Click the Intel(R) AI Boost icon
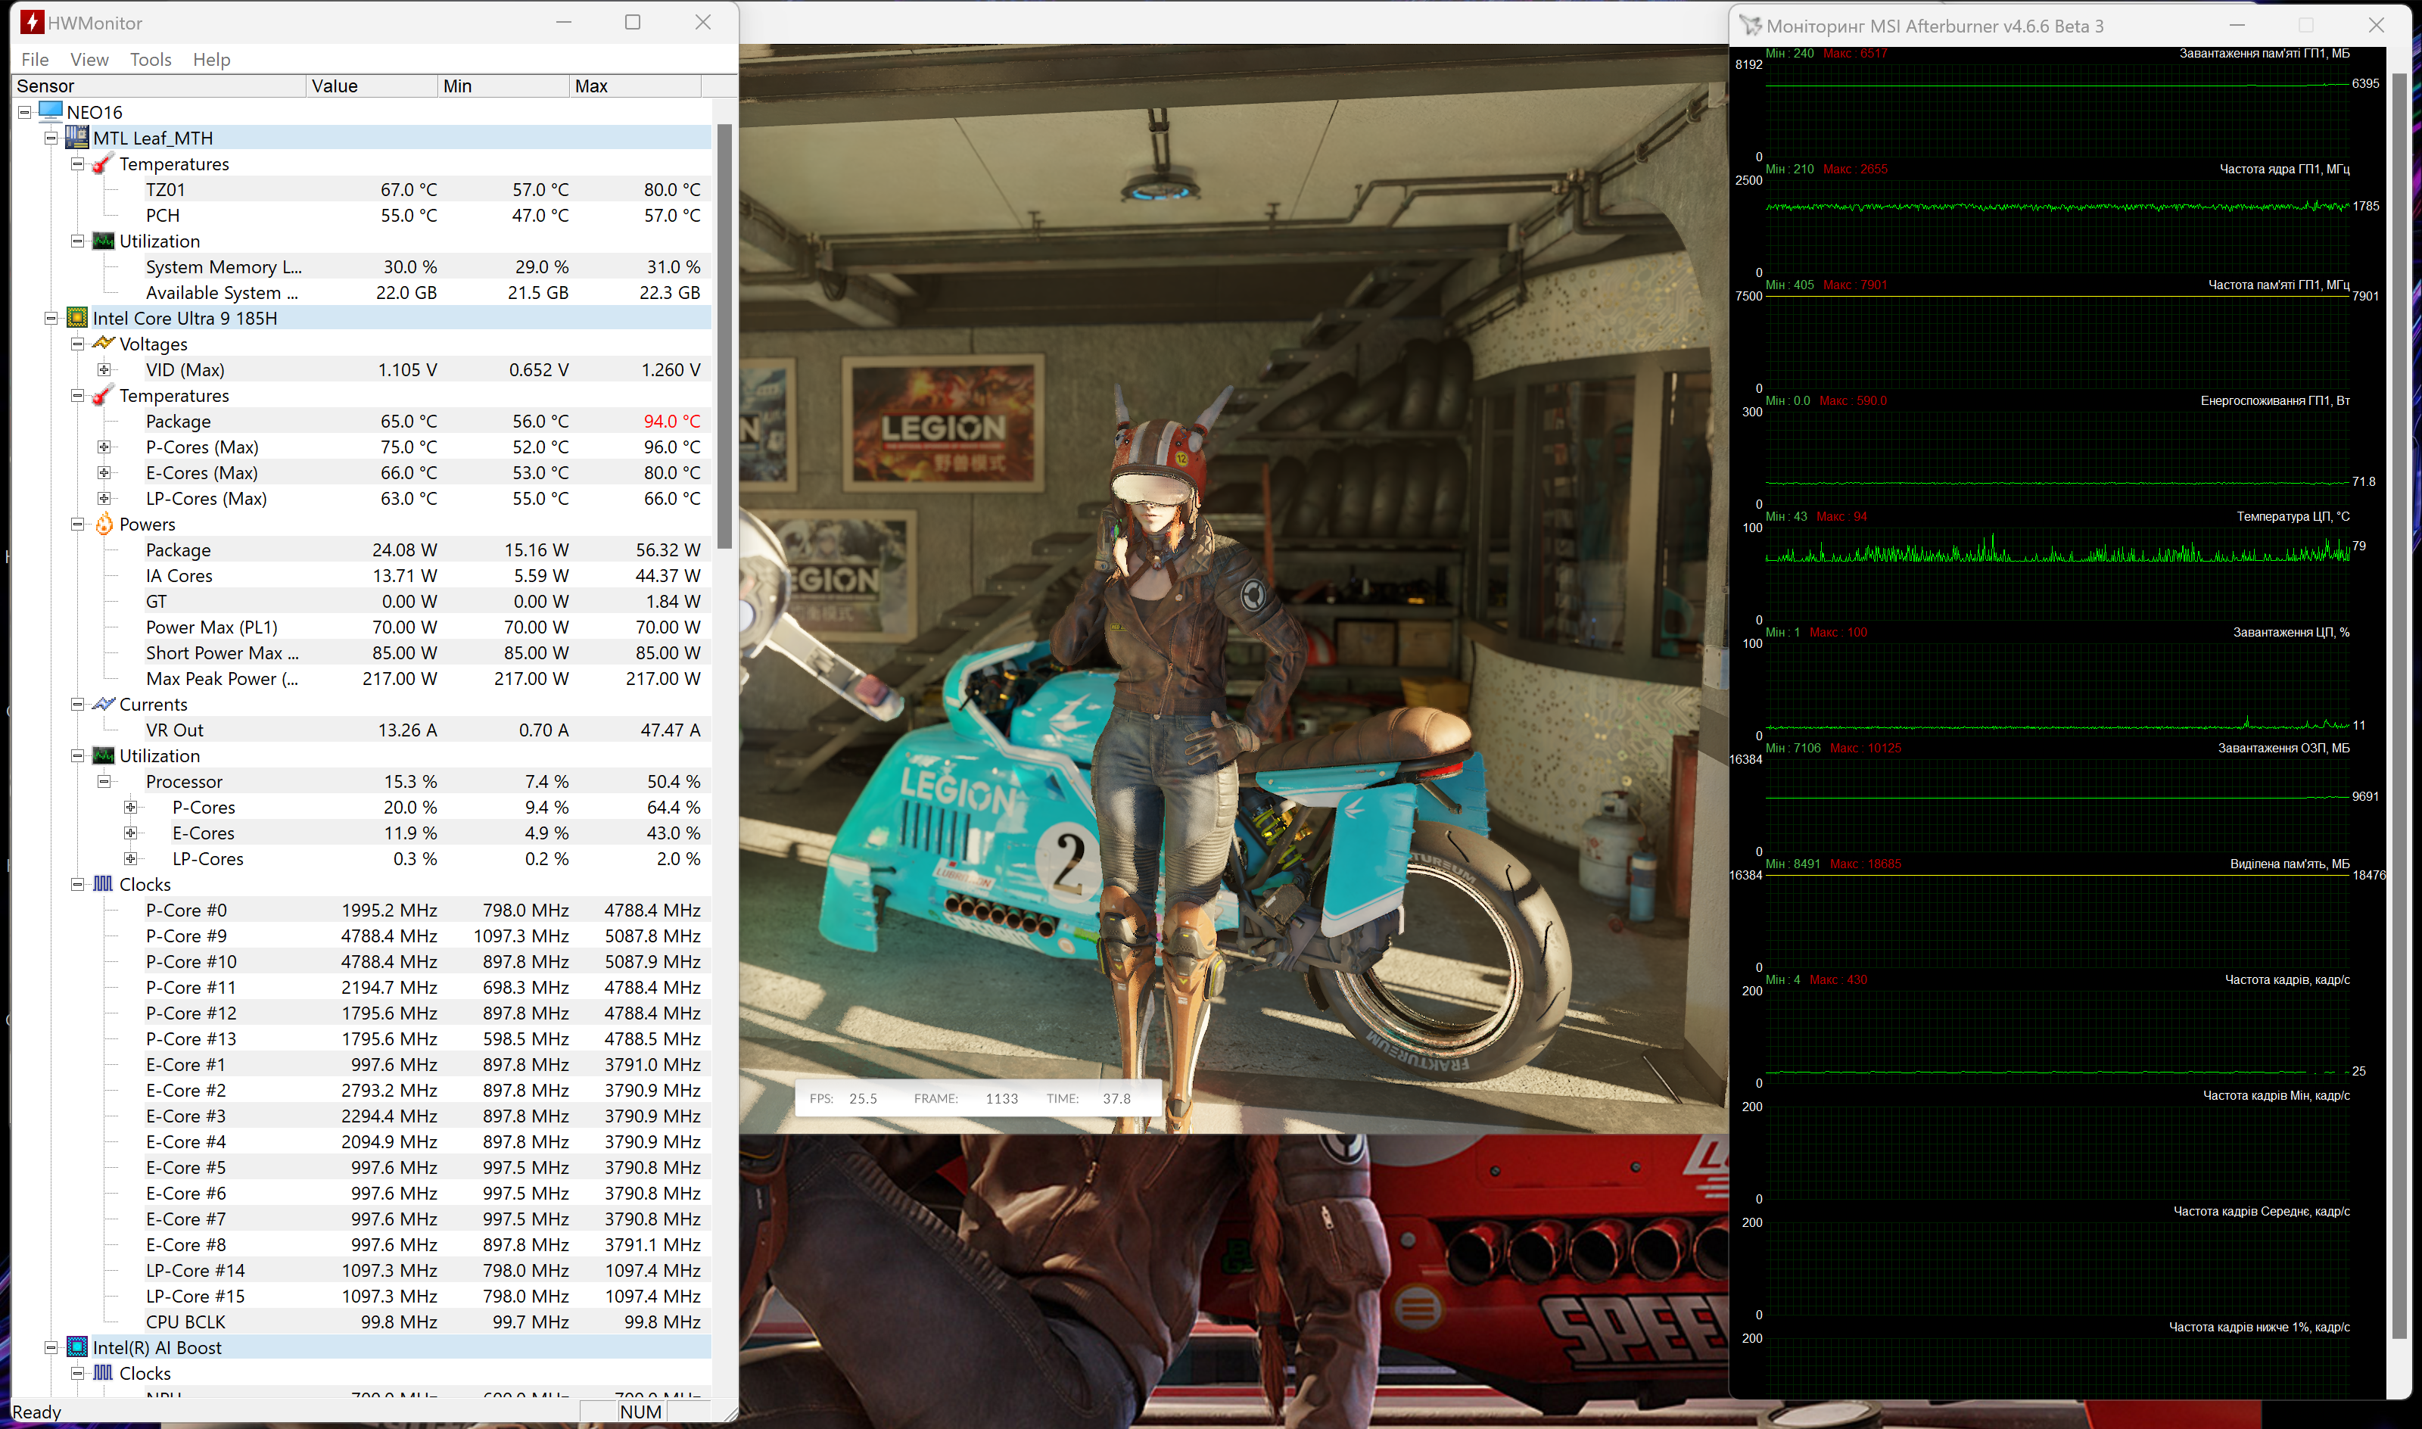The image size is (2422, 1429). (77, 1347)
